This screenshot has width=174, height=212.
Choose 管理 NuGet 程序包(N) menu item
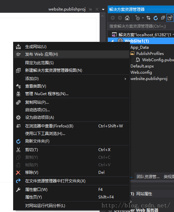[71, 94]
